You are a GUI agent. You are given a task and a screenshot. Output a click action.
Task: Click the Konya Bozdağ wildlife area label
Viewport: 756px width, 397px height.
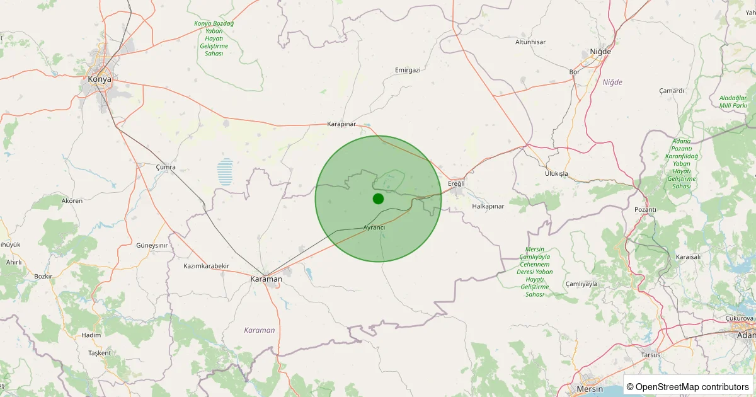point(214,38)
